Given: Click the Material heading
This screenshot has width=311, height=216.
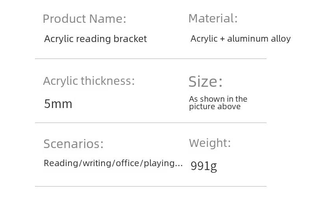Looking at the screenshot, I should click(213, 18).
